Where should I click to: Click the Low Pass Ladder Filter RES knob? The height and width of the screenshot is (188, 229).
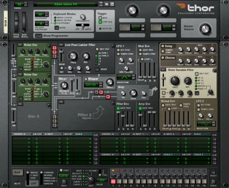(x=86, y=56)
